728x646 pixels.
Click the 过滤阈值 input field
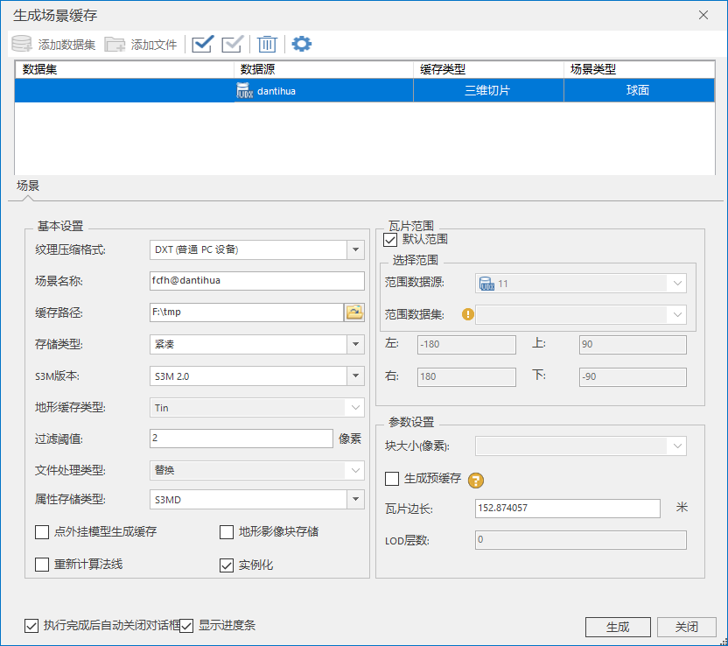241,439
